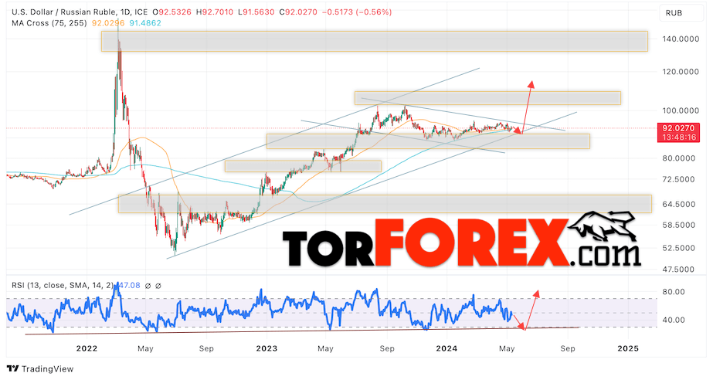The image size is (713, 380).
Task: Click the 47.5000 price axis label
Action: (x=678, y=269)
